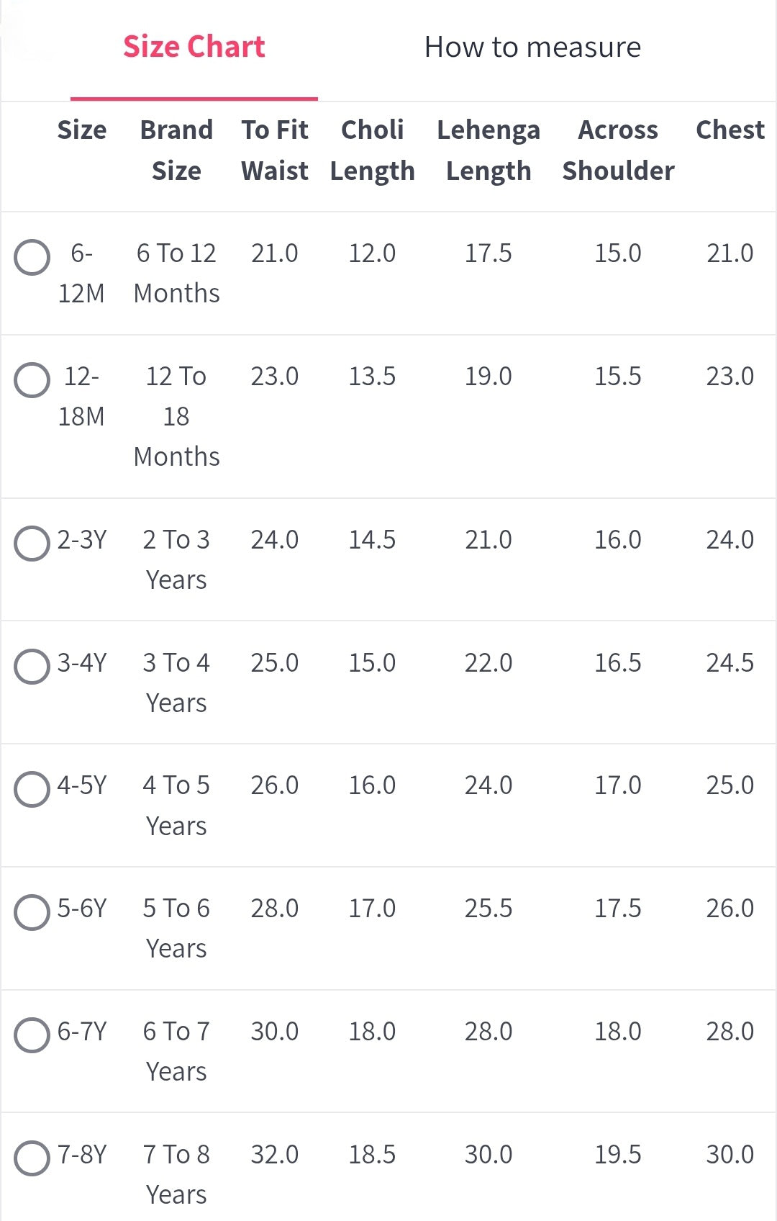Click the 7 To 8 Years brand size cell
This screenshot has width=777, height=1221.
[176, 1175]
